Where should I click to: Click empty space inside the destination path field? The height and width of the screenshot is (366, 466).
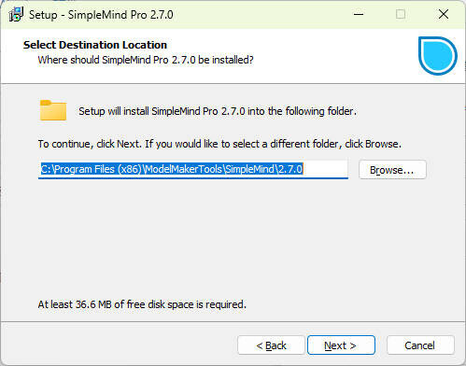point(325,169)
